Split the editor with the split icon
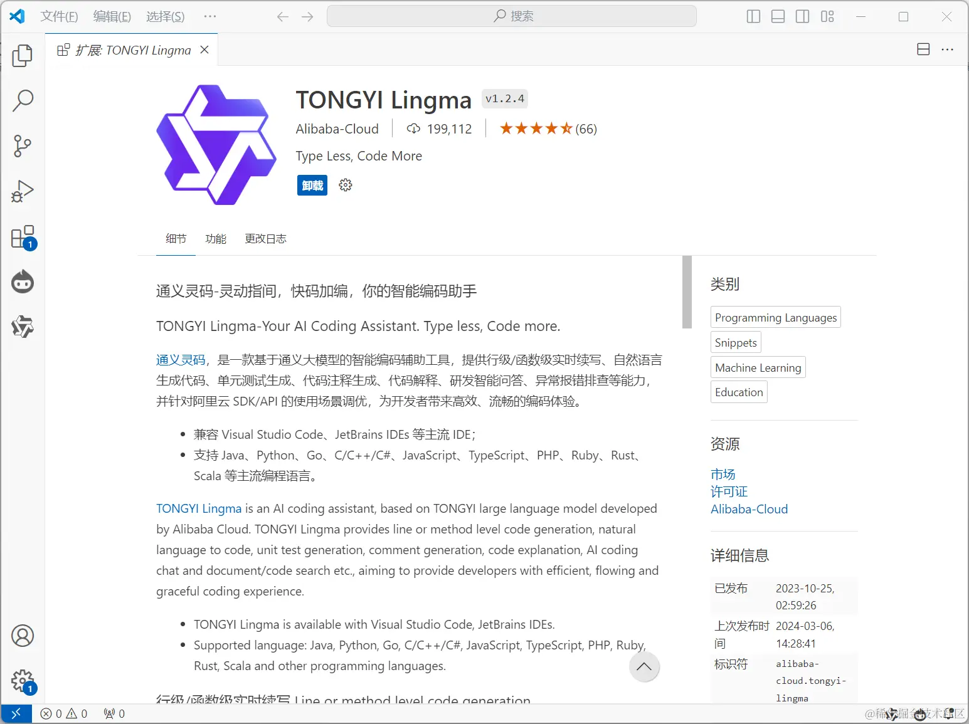This screenshot has width=969, height=724. [923, 50]
